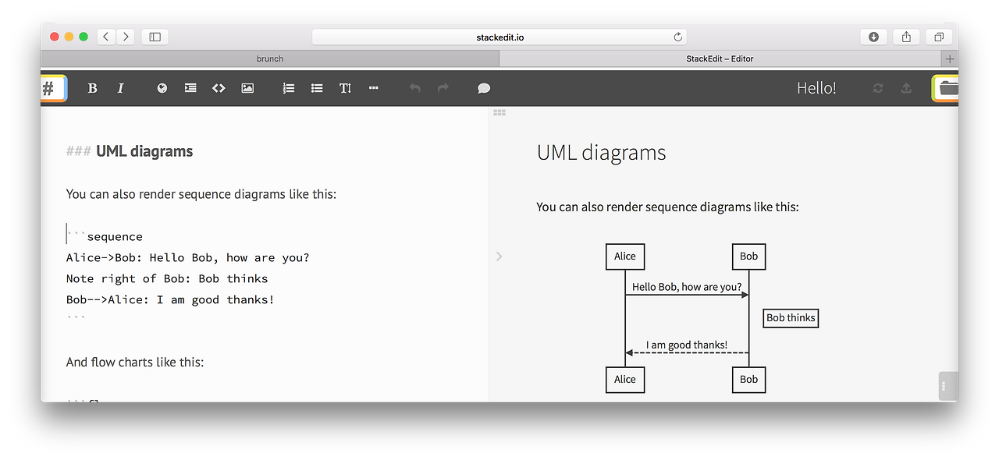Show all tabs overview
Image resolution: width=999 pixels, height=460 pixels.
939,37
